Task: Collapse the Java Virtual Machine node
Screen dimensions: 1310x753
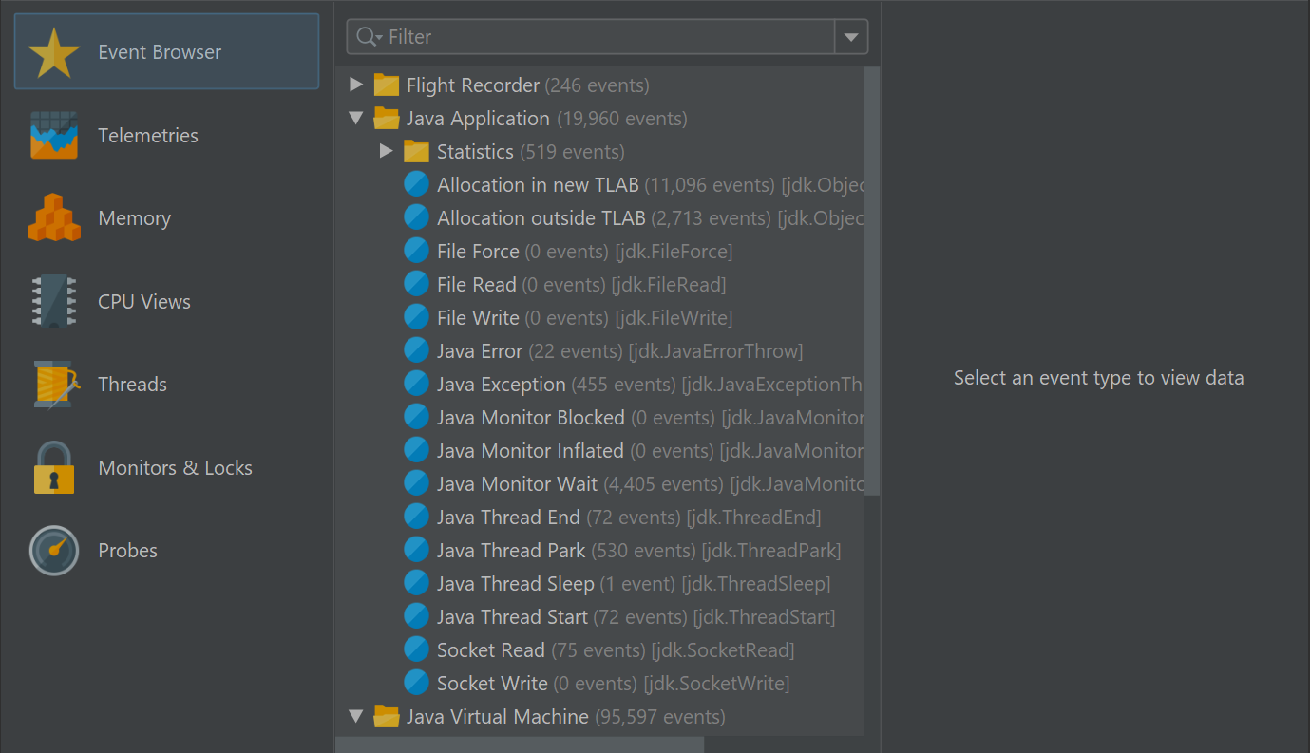Action: 356,717
